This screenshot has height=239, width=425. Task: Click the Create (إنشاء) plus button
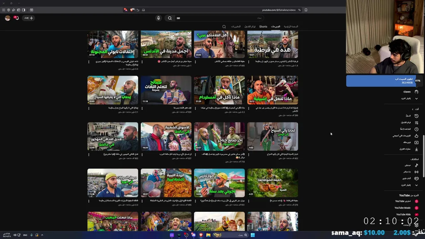29,18
